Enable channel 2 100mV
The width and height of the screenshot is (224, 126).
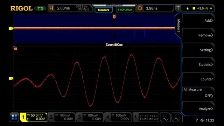62,117
